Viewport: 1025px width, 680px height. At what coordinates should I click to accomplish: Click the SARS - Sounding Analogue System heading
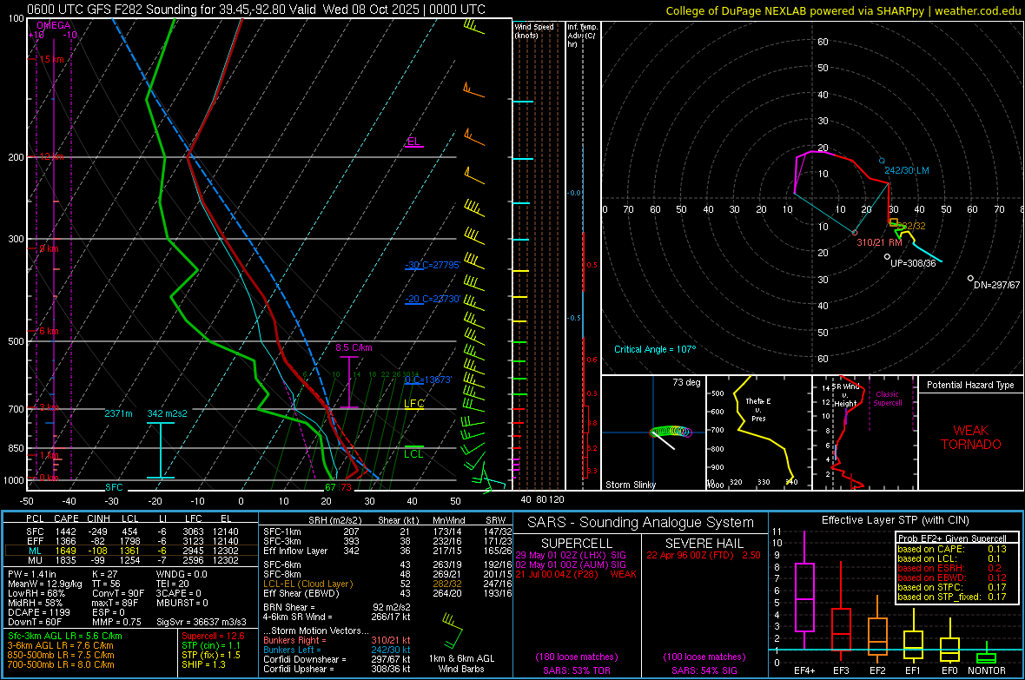click(x=640, y=523)
